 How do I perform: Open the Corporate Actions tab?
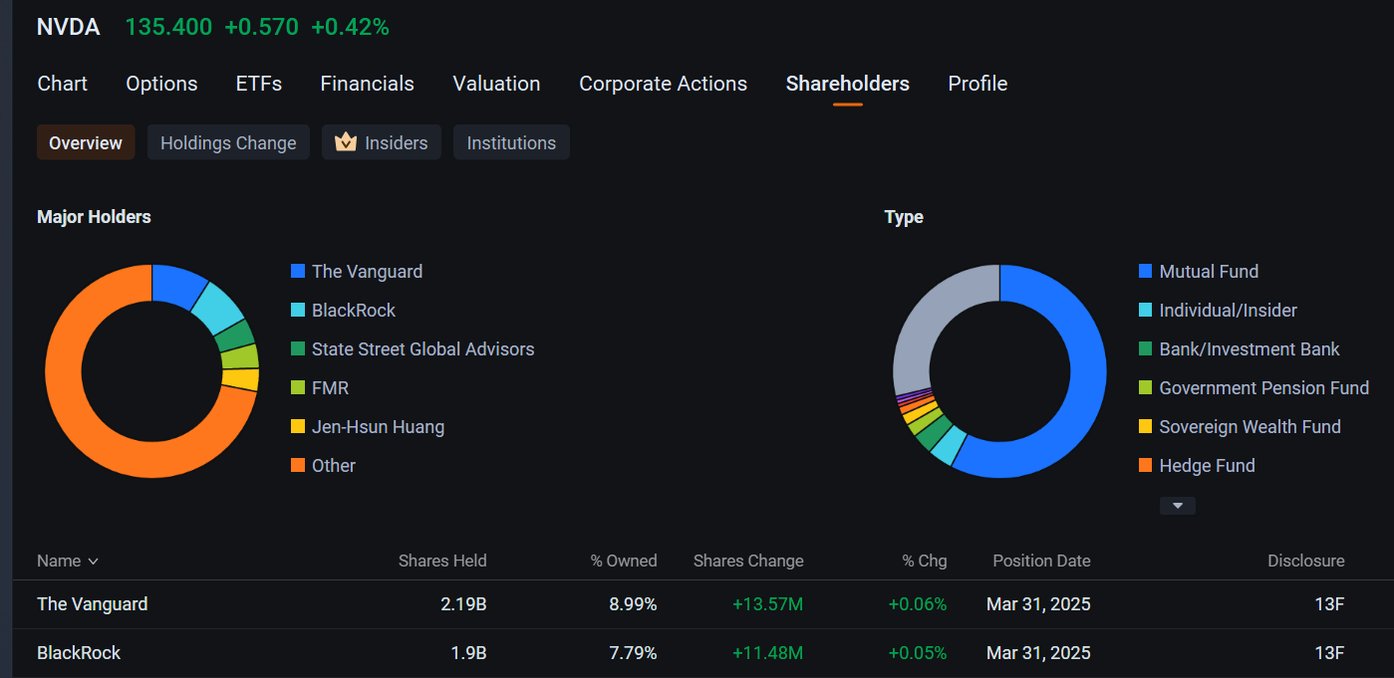[663, 84]
